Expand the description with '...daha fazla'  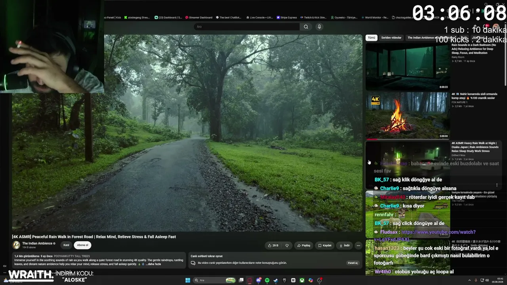click(153, 264)
